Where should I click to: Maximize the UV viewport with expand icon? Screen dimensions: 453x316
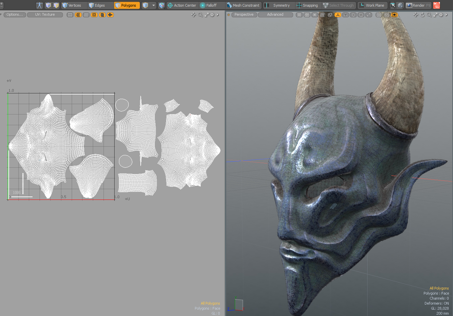(x=207, y=15)
